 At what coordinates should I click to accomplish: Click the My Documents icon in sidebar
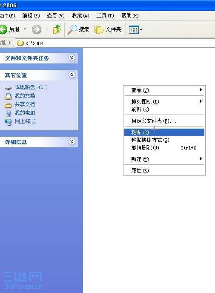coord(8,96)
